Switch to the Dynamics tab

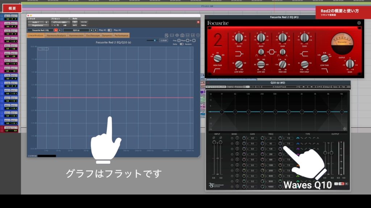107,35
